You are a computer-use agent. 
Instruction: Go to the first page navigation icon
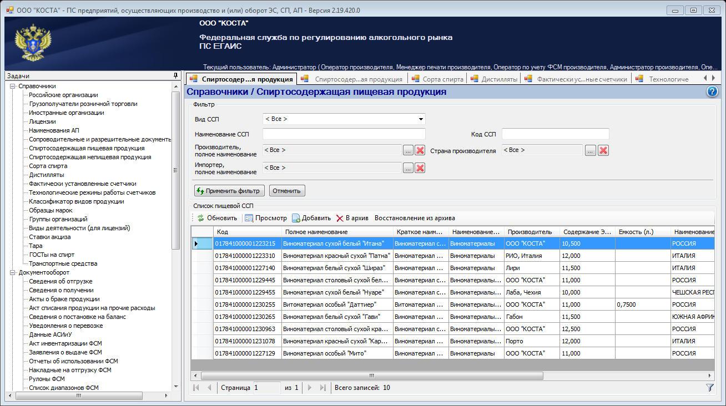(x=196, y=388)
